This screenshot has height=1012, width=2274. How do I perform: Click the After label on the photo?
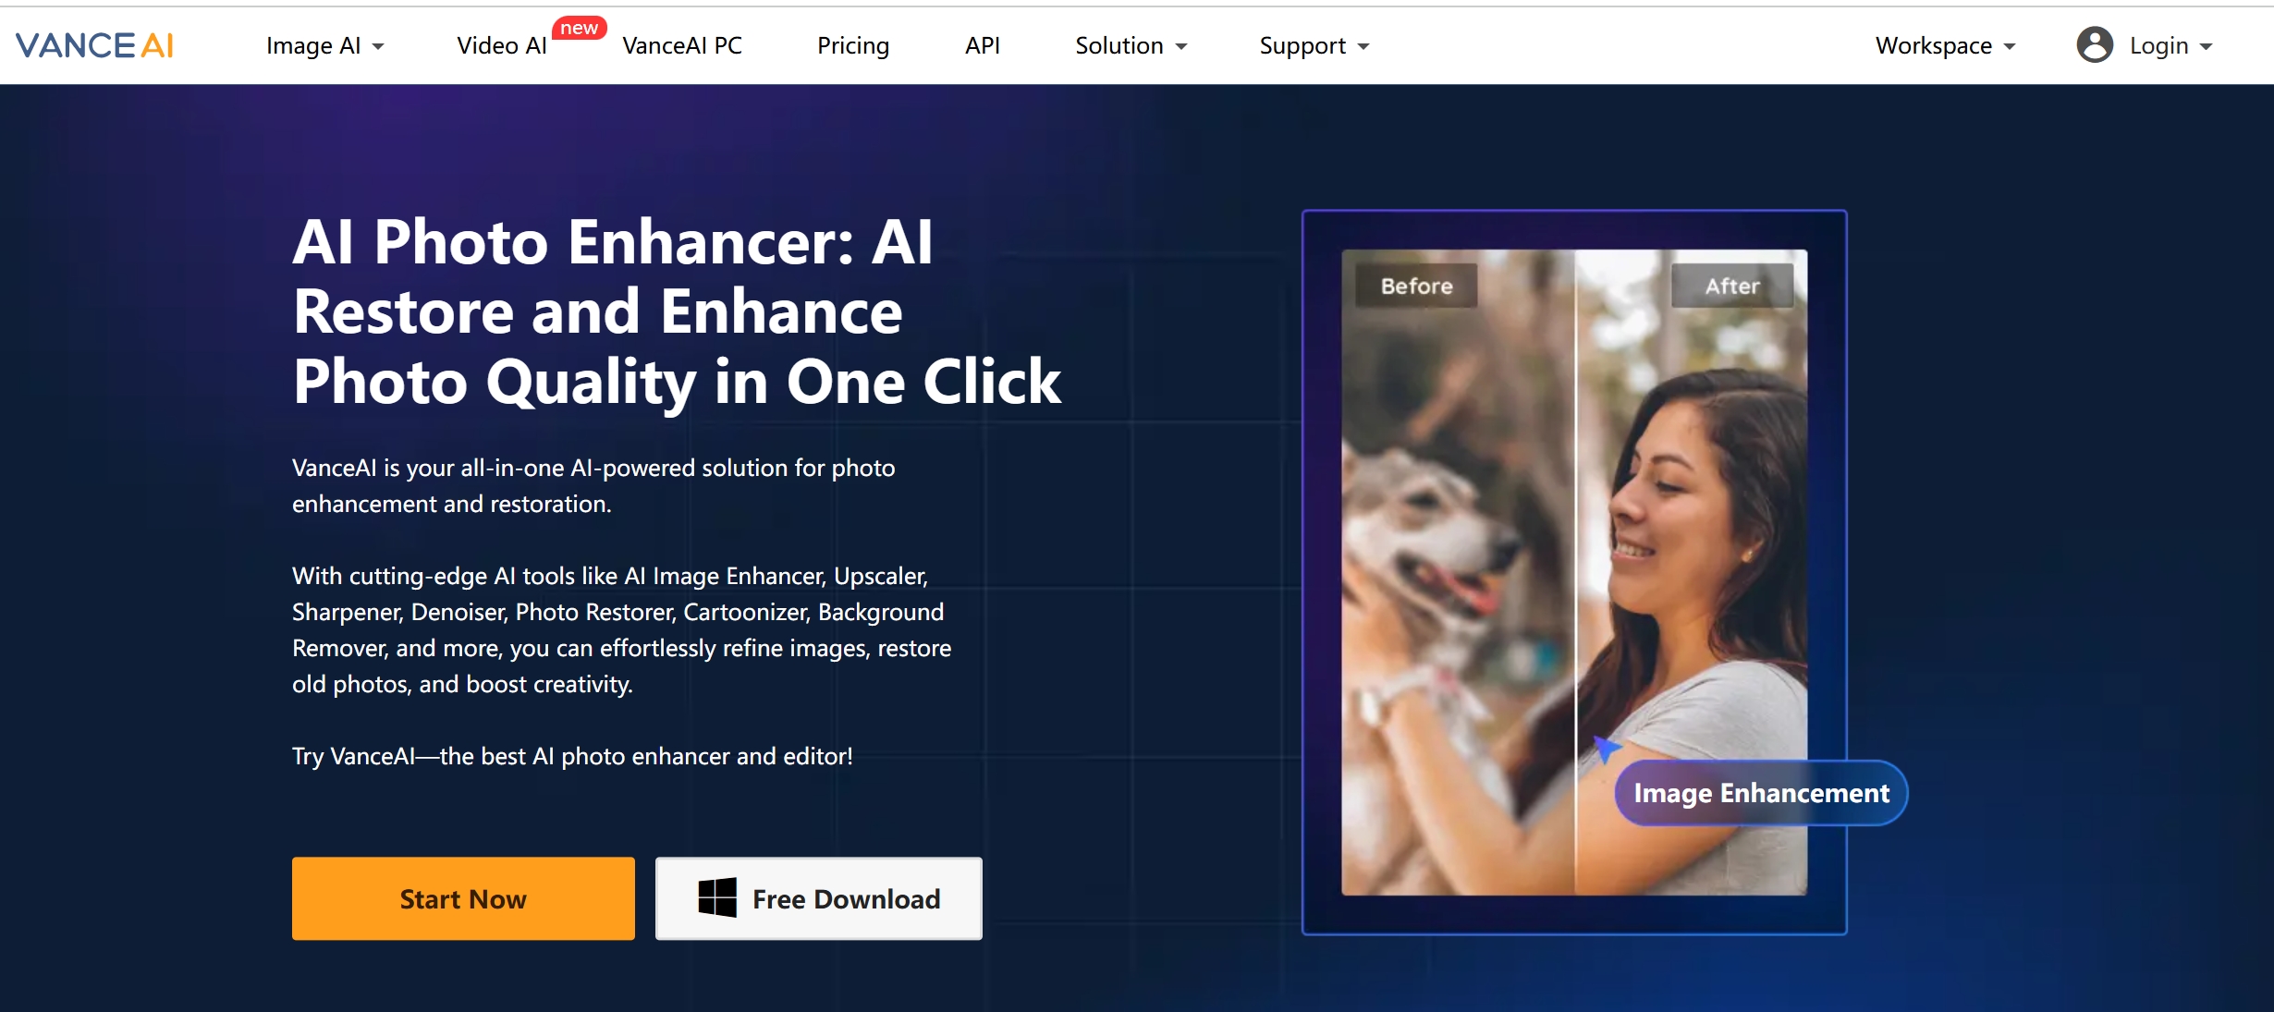[1732, 287]
